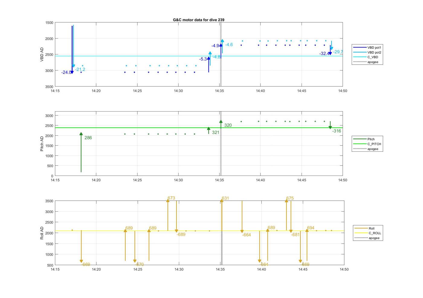Screen dimensions: 423x298
Task: Click the "14:35" tick under the VBD plot
Action: 219,91
